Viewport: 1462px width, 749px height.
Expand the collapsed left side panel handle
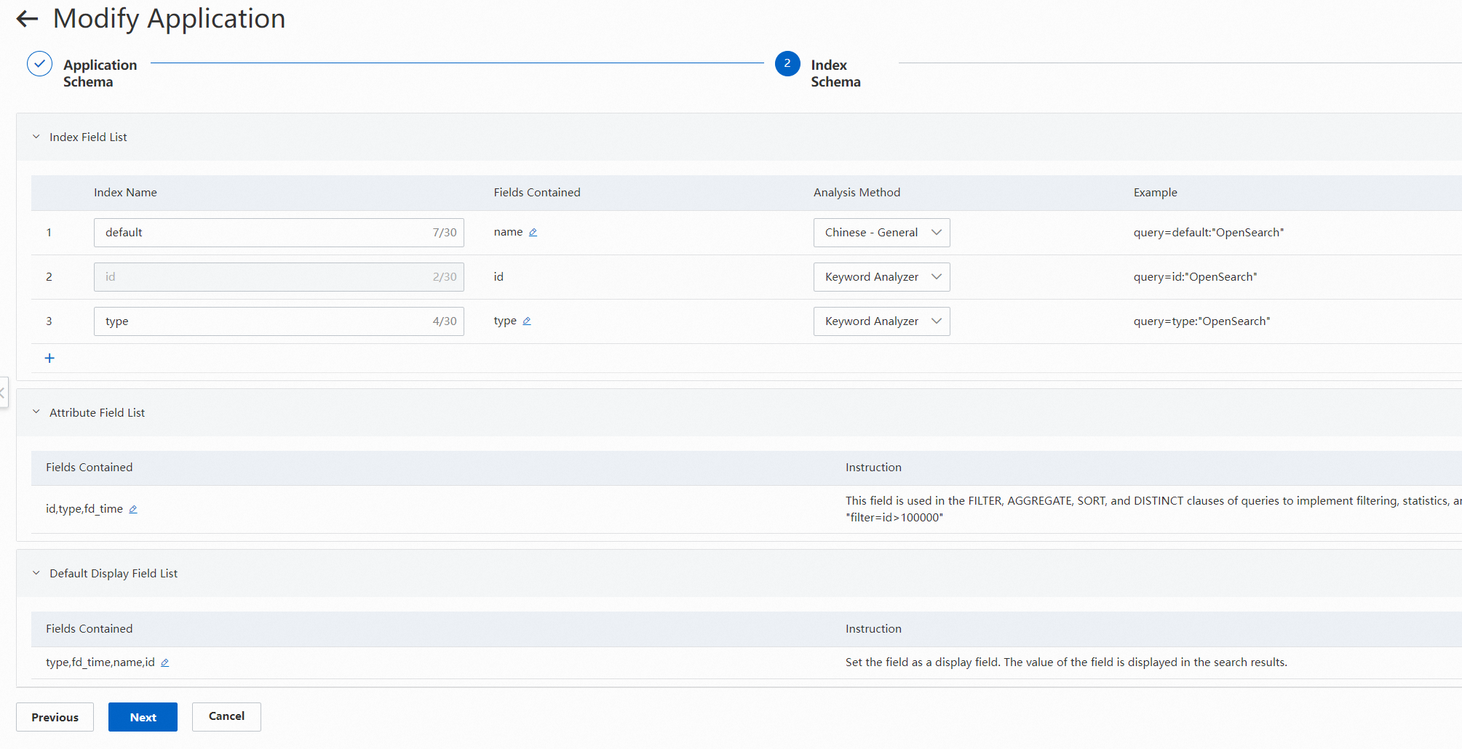(3, 393)
